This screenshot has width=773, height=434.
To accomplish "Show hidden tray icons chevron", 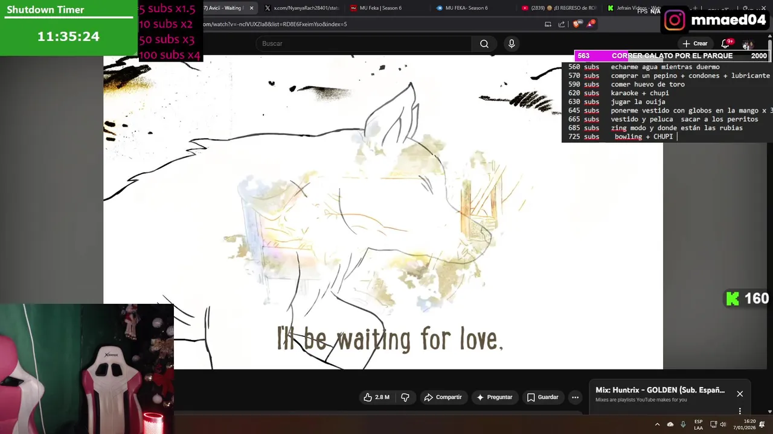I will click(657, 424).
